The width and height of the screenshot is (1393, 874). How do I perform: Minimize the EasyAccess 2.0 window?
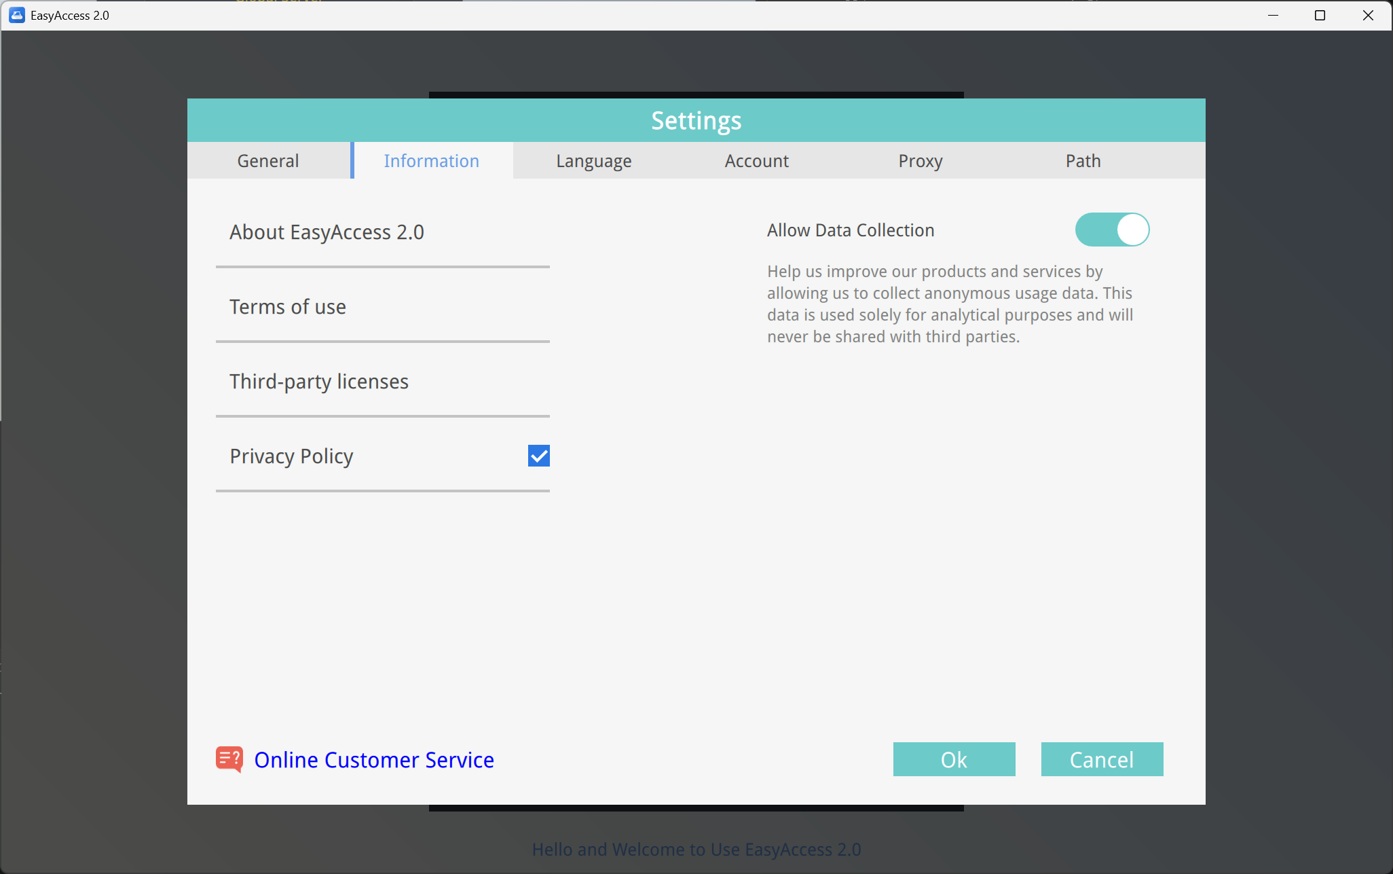click(x=1274, y=15)
